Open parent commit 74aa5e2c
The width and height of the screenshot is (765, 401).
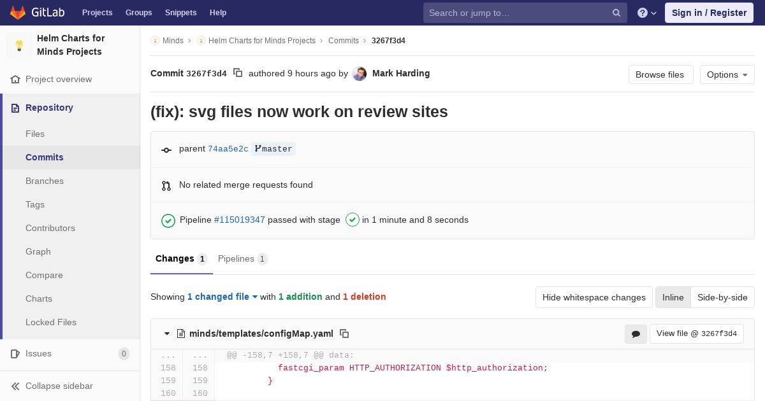tap(228, 149)
